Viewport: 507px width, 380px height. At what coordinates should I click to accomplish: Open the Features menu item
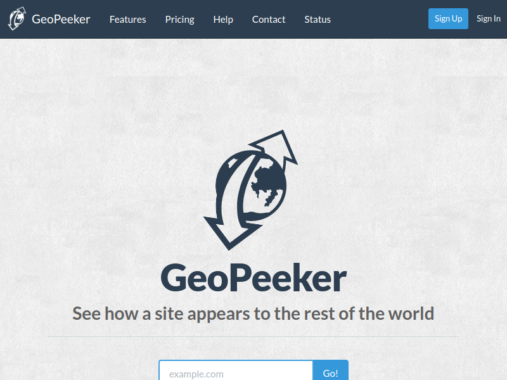[x=128, y=20]
